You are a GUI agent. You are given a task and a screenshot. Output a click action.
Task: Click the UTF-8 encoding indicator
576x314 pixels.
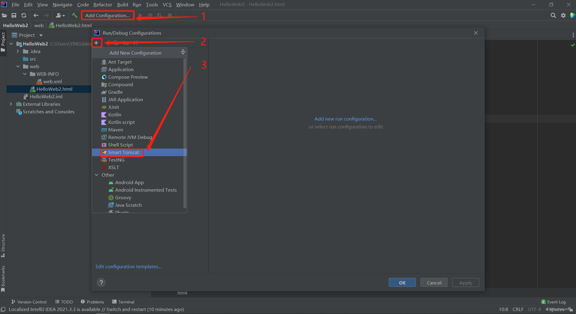534,309
